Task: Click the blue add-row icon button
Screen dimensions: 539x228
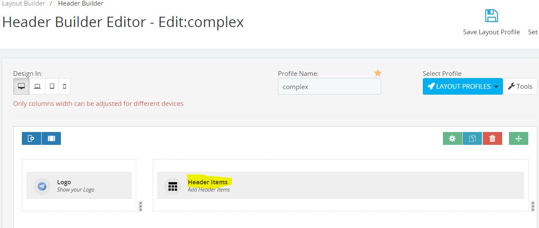Action: coord(31,138)
